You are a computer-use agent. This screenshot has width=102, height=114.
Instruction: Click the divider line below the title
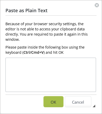[x=51, y=16]
